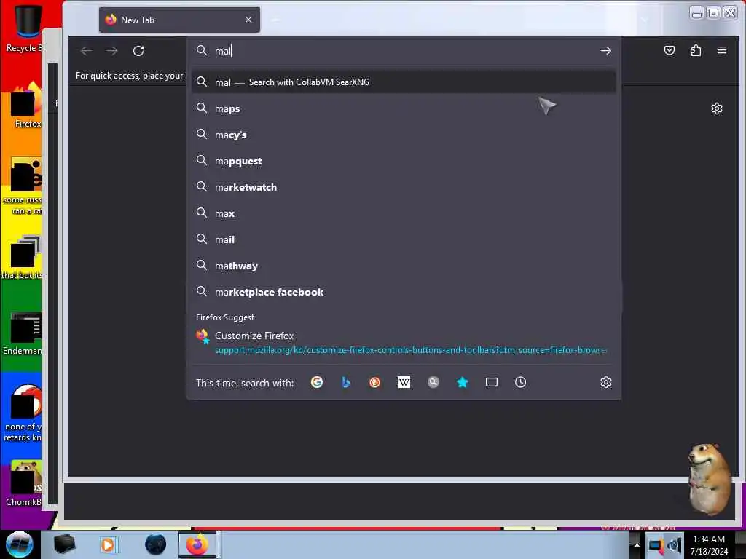746x559 pixels.
Task: Choose the "mathway" suggestion
Action: (404, 266)
